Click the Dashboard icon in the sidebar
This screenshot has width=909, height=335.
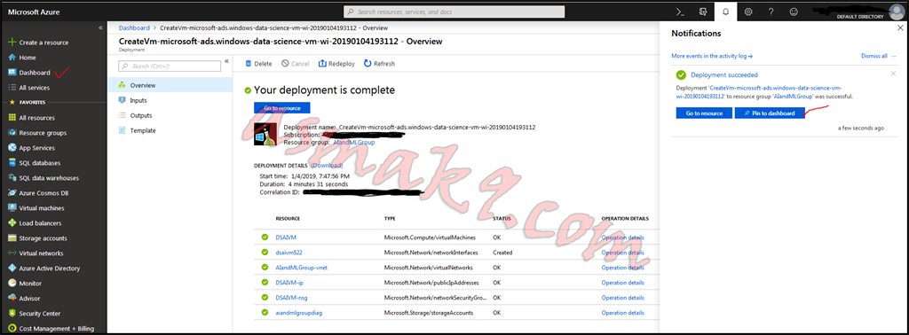coord(12,73)
